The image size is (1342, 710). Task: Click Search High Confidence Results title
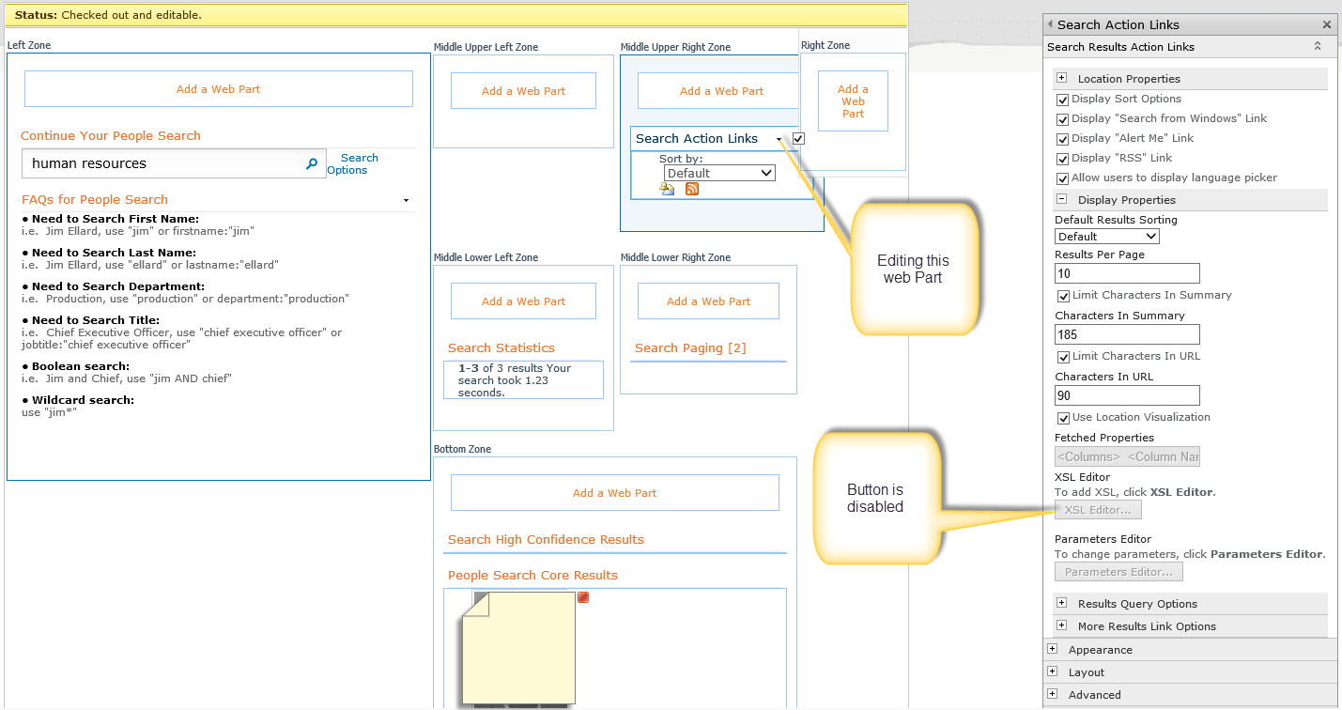tap(546, 540)
